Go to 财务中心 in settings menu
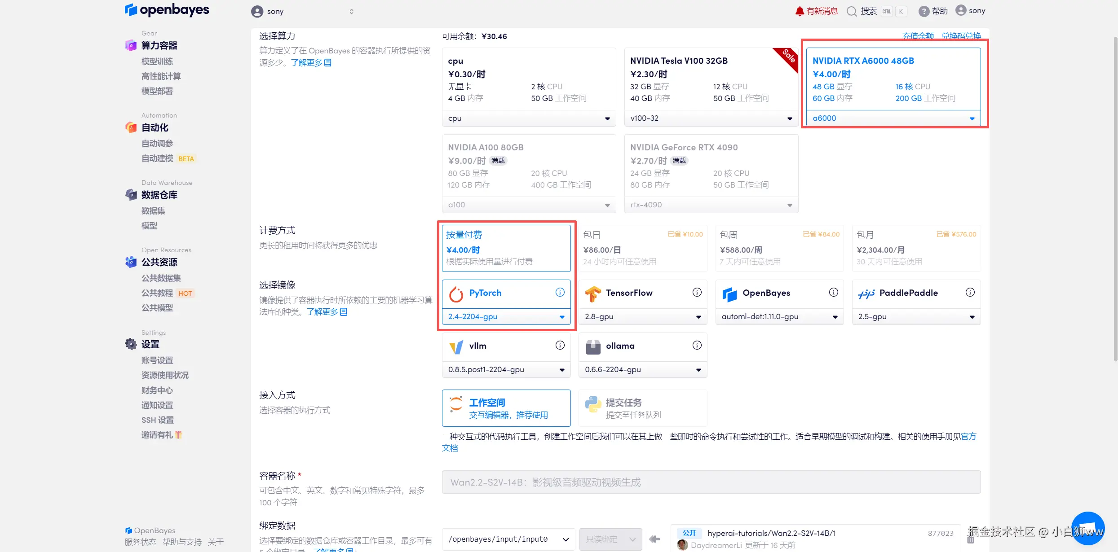This screenshot has width=1118, height=552. tap(157, 390)
